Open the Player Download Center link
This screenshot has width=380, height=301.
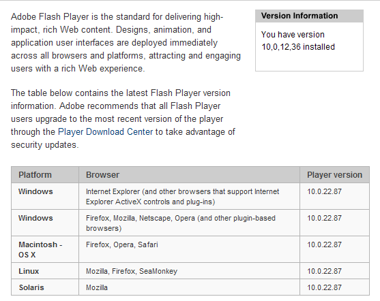[106, 132]
